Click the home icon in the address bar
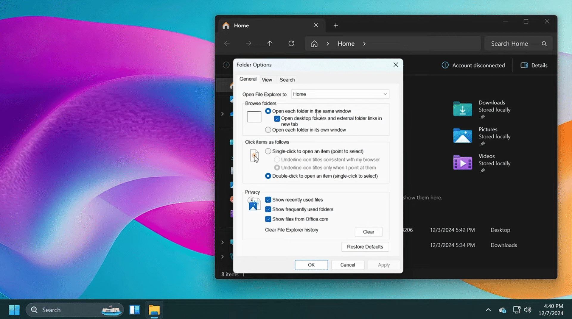 coord(314,44)
